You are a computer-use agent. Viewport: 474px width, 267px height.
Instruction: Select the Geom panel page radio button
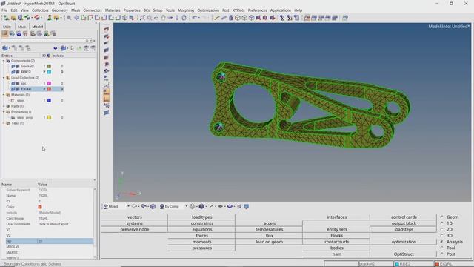[442, 217]
